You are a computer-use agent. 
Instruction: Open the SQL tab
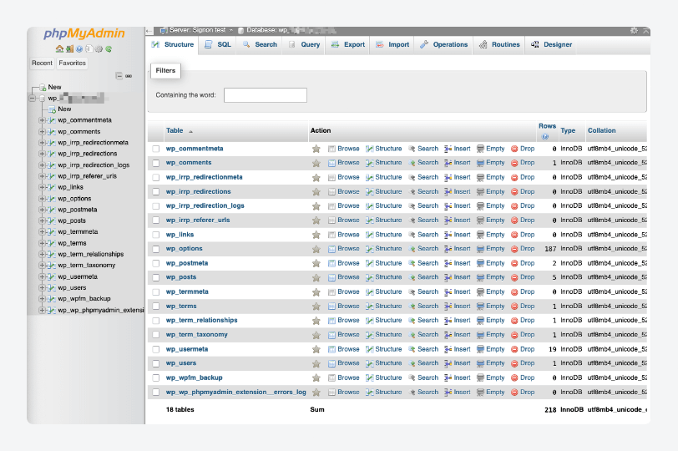pos(218,44)
